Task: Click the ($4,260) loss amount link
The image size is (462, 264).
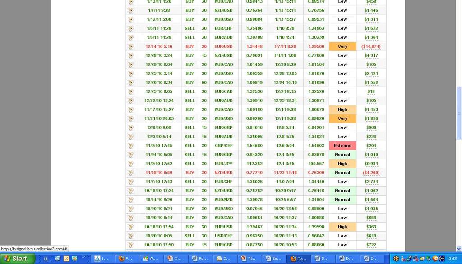Action: coord(371,173)
